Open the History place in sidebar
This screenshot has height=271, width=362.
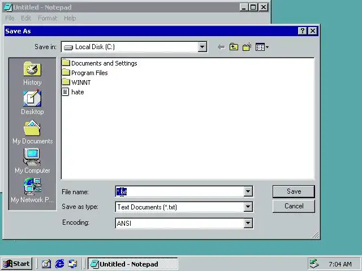[32, 73]
